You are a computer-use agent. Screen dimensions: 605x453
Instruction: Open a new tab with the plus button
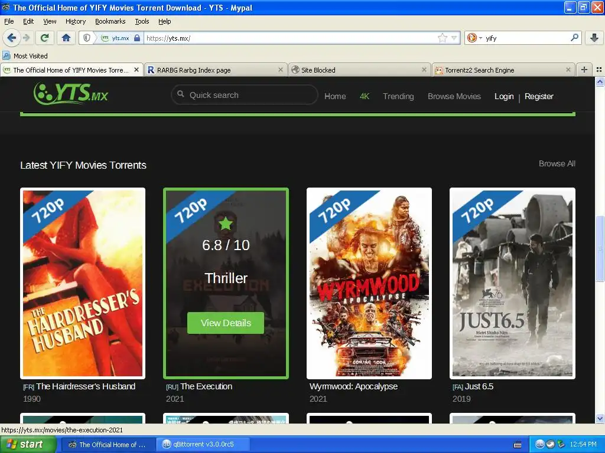pyautogui.click(x=584, y=70)
